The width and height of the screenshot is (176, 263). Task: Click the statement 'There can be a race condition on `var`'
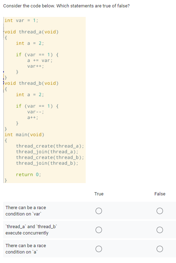pyautogui.click(x=26, y=211)
